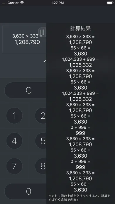The width and height of the screenshot is (115, 204).
Task: Tap the ヒント hint text at panel bottom
Action: pyautogui.click(x=79, y=198)
